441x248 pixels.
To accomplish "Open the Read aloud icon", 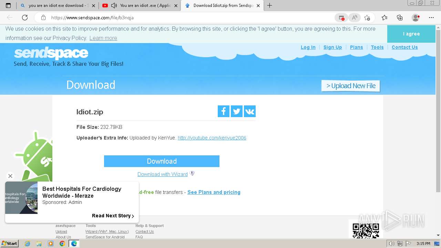I will tap(354, 18).
